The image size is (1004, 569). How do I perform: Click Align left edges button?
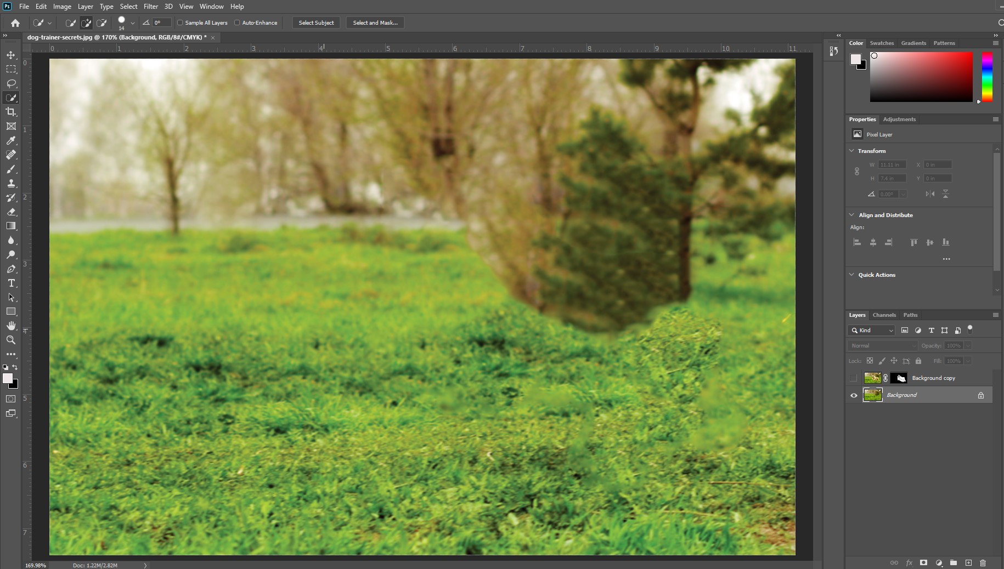857,242
